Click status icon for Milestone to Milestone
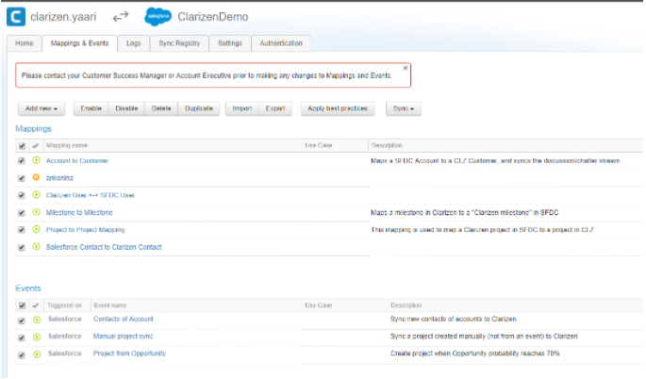 [36, 212]
